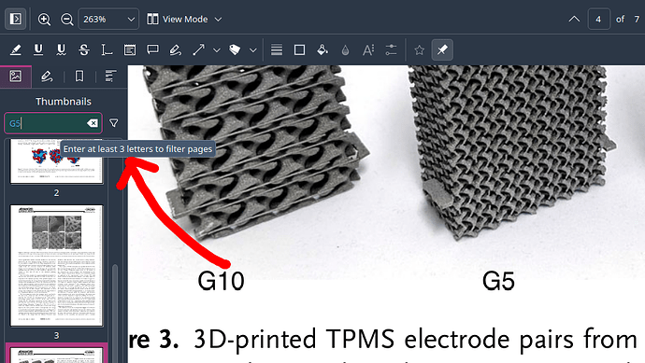Select the Popup note tool

pyautogui.click(x=152, y=50)
